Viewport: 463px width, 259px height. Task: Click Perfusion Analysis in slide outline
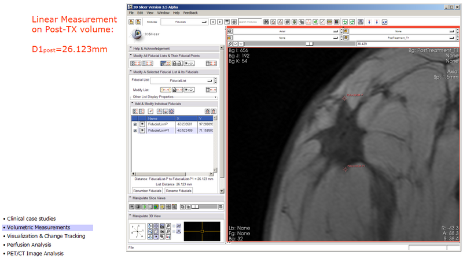pos(29,245)
